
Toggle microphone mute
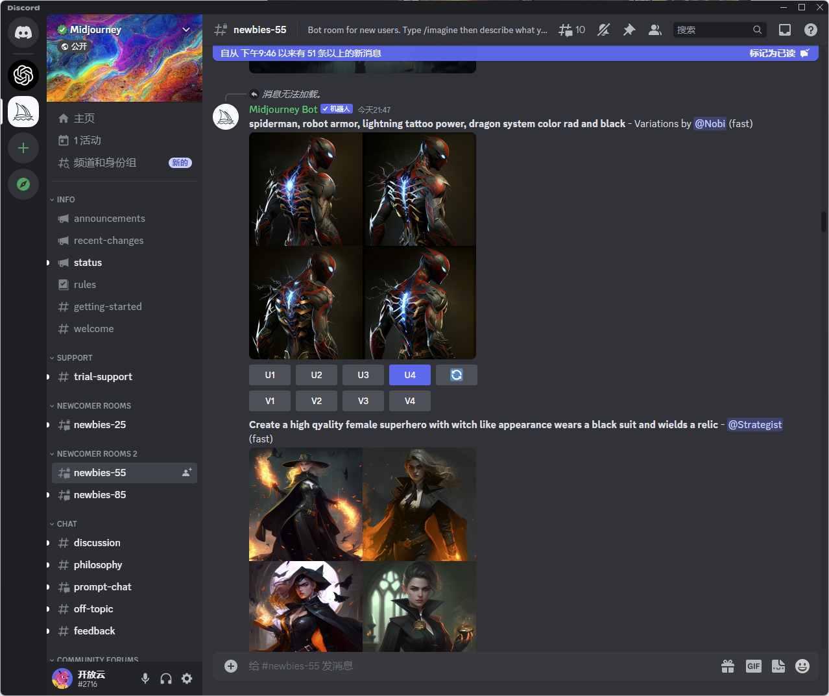click(x=145, y=678)
